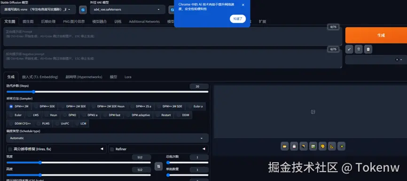Open the 训练 tab
407x181 pixels.
pos(118,22)
